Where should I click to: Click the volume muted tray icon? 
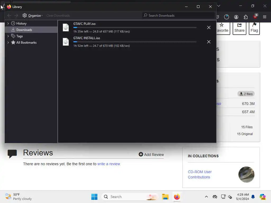click(230, 197)
